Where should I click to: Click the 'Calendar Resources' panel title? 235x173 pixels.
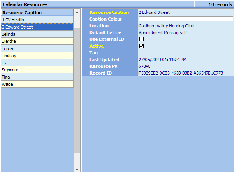click(x=25, y=4)
